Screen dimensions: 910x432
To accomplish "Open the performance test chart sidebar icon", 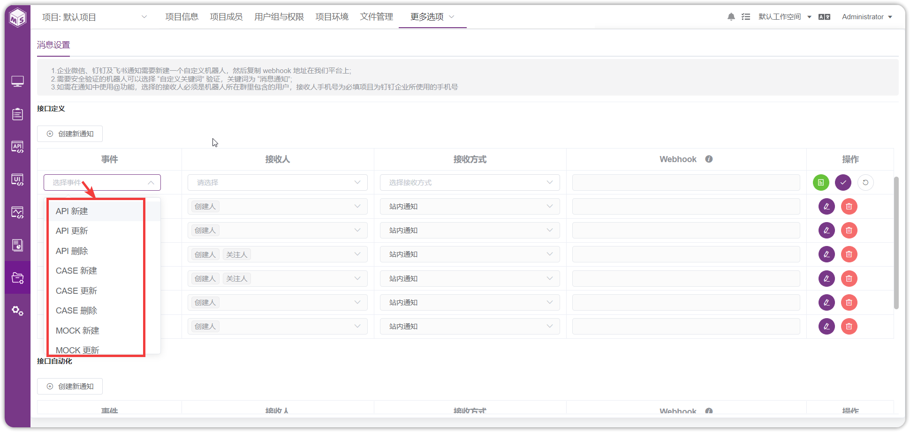I will (x=17, y=212).
